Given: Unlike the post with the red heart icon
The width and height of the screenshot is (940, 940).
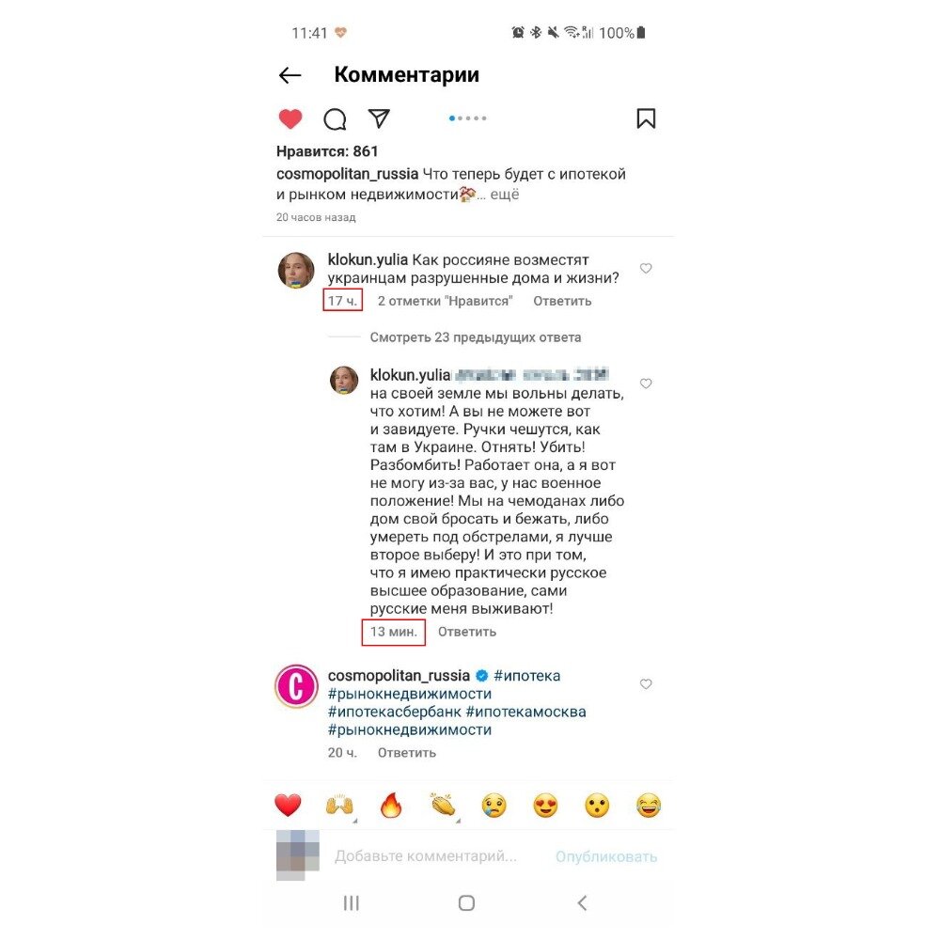Looking at the screenshot, I should tap(290, 118).
